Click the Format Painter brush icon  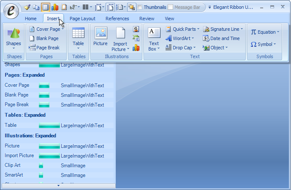27,7
